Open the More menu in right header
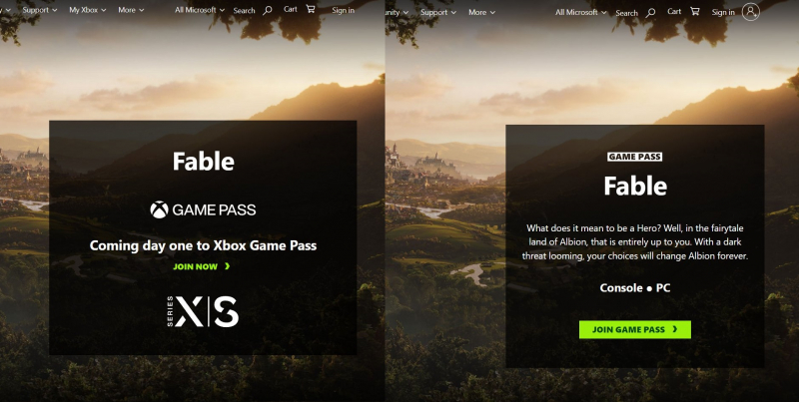Image resolution: width=799 pixels, height=402 pixels. tap(481, 12)
